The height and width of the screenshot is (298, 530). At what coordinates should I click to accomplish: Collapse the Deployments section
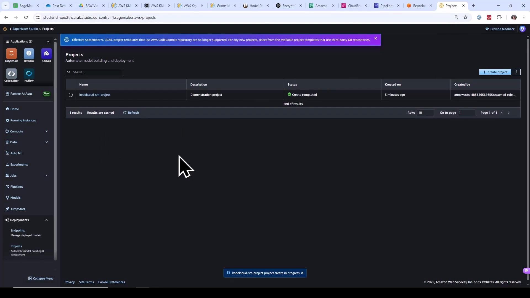[47, 220]
